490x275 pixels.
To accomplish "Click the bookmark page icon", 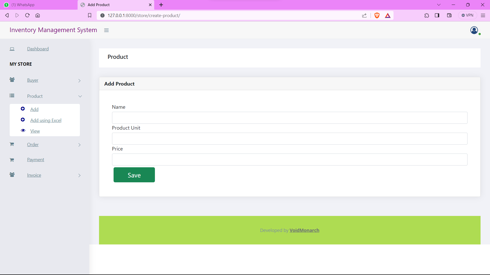I will tap(90, 16).
